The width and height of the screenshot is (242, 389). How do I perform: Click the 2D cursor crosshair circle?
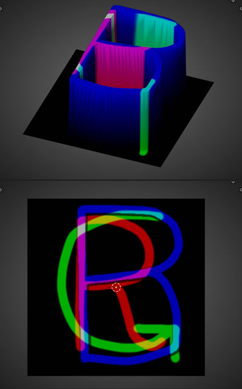pyautogui.click(x=116, y=287)
